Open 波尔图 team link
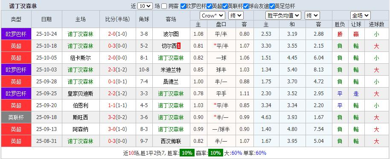This screenshot has width=390, height=159. coord(171,34)
